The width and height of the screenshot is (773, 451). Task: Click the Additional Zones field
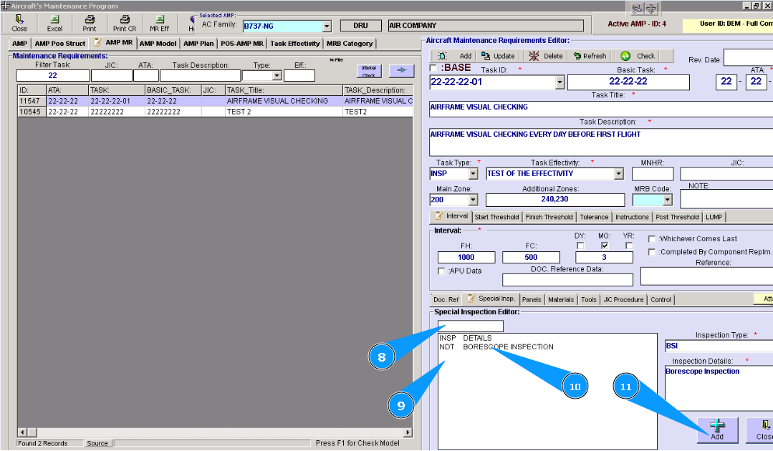click(555, 200)
